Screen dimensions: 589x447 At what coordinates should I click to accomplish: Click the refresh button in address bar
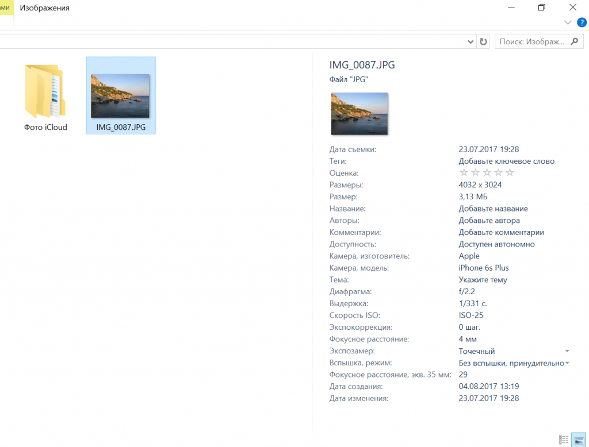click(x=483, y=42)
